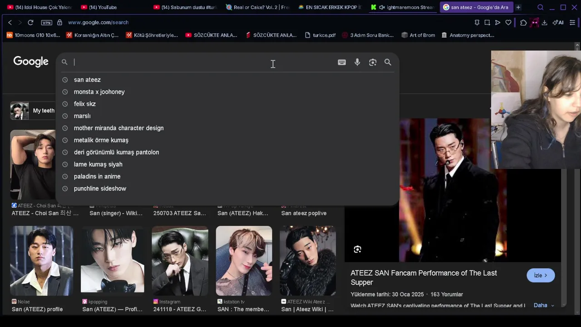Open the downloads icon in the toolbar

pos(544,22)
